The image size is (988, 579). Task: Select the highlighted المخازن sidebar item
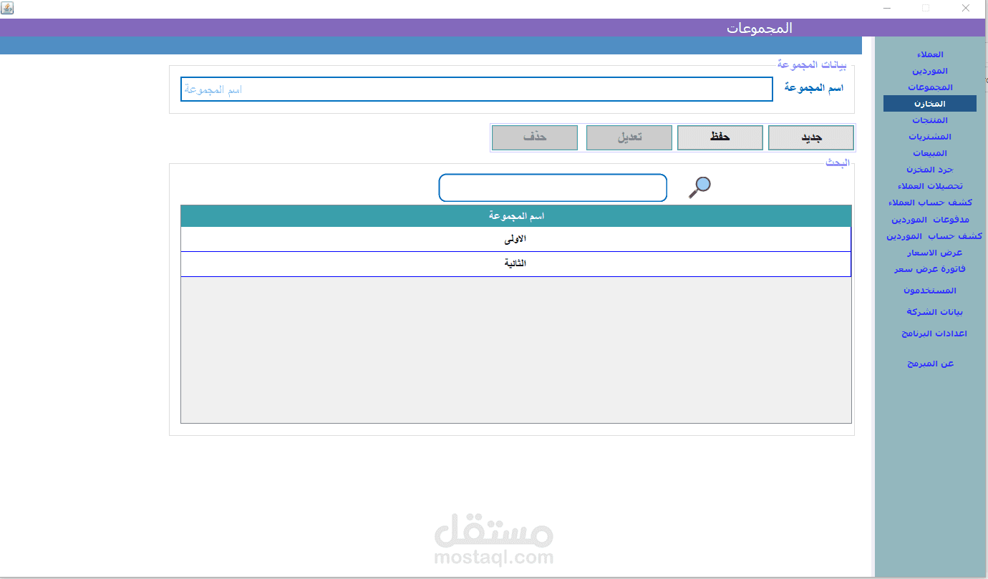[x=930, y=104]
